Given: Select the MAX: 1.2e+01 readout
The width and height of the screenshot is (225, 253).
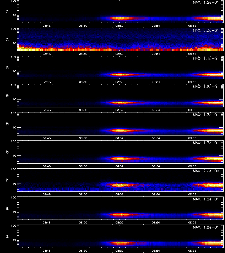Looking at the screenshot, I should click(206, 3).
